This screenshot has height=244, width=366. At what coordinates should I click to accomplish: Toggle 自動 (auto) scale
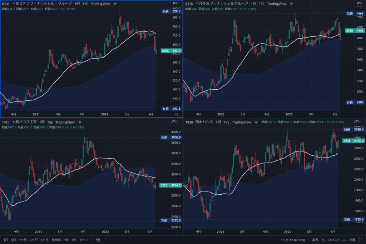[x=352, y=240]
